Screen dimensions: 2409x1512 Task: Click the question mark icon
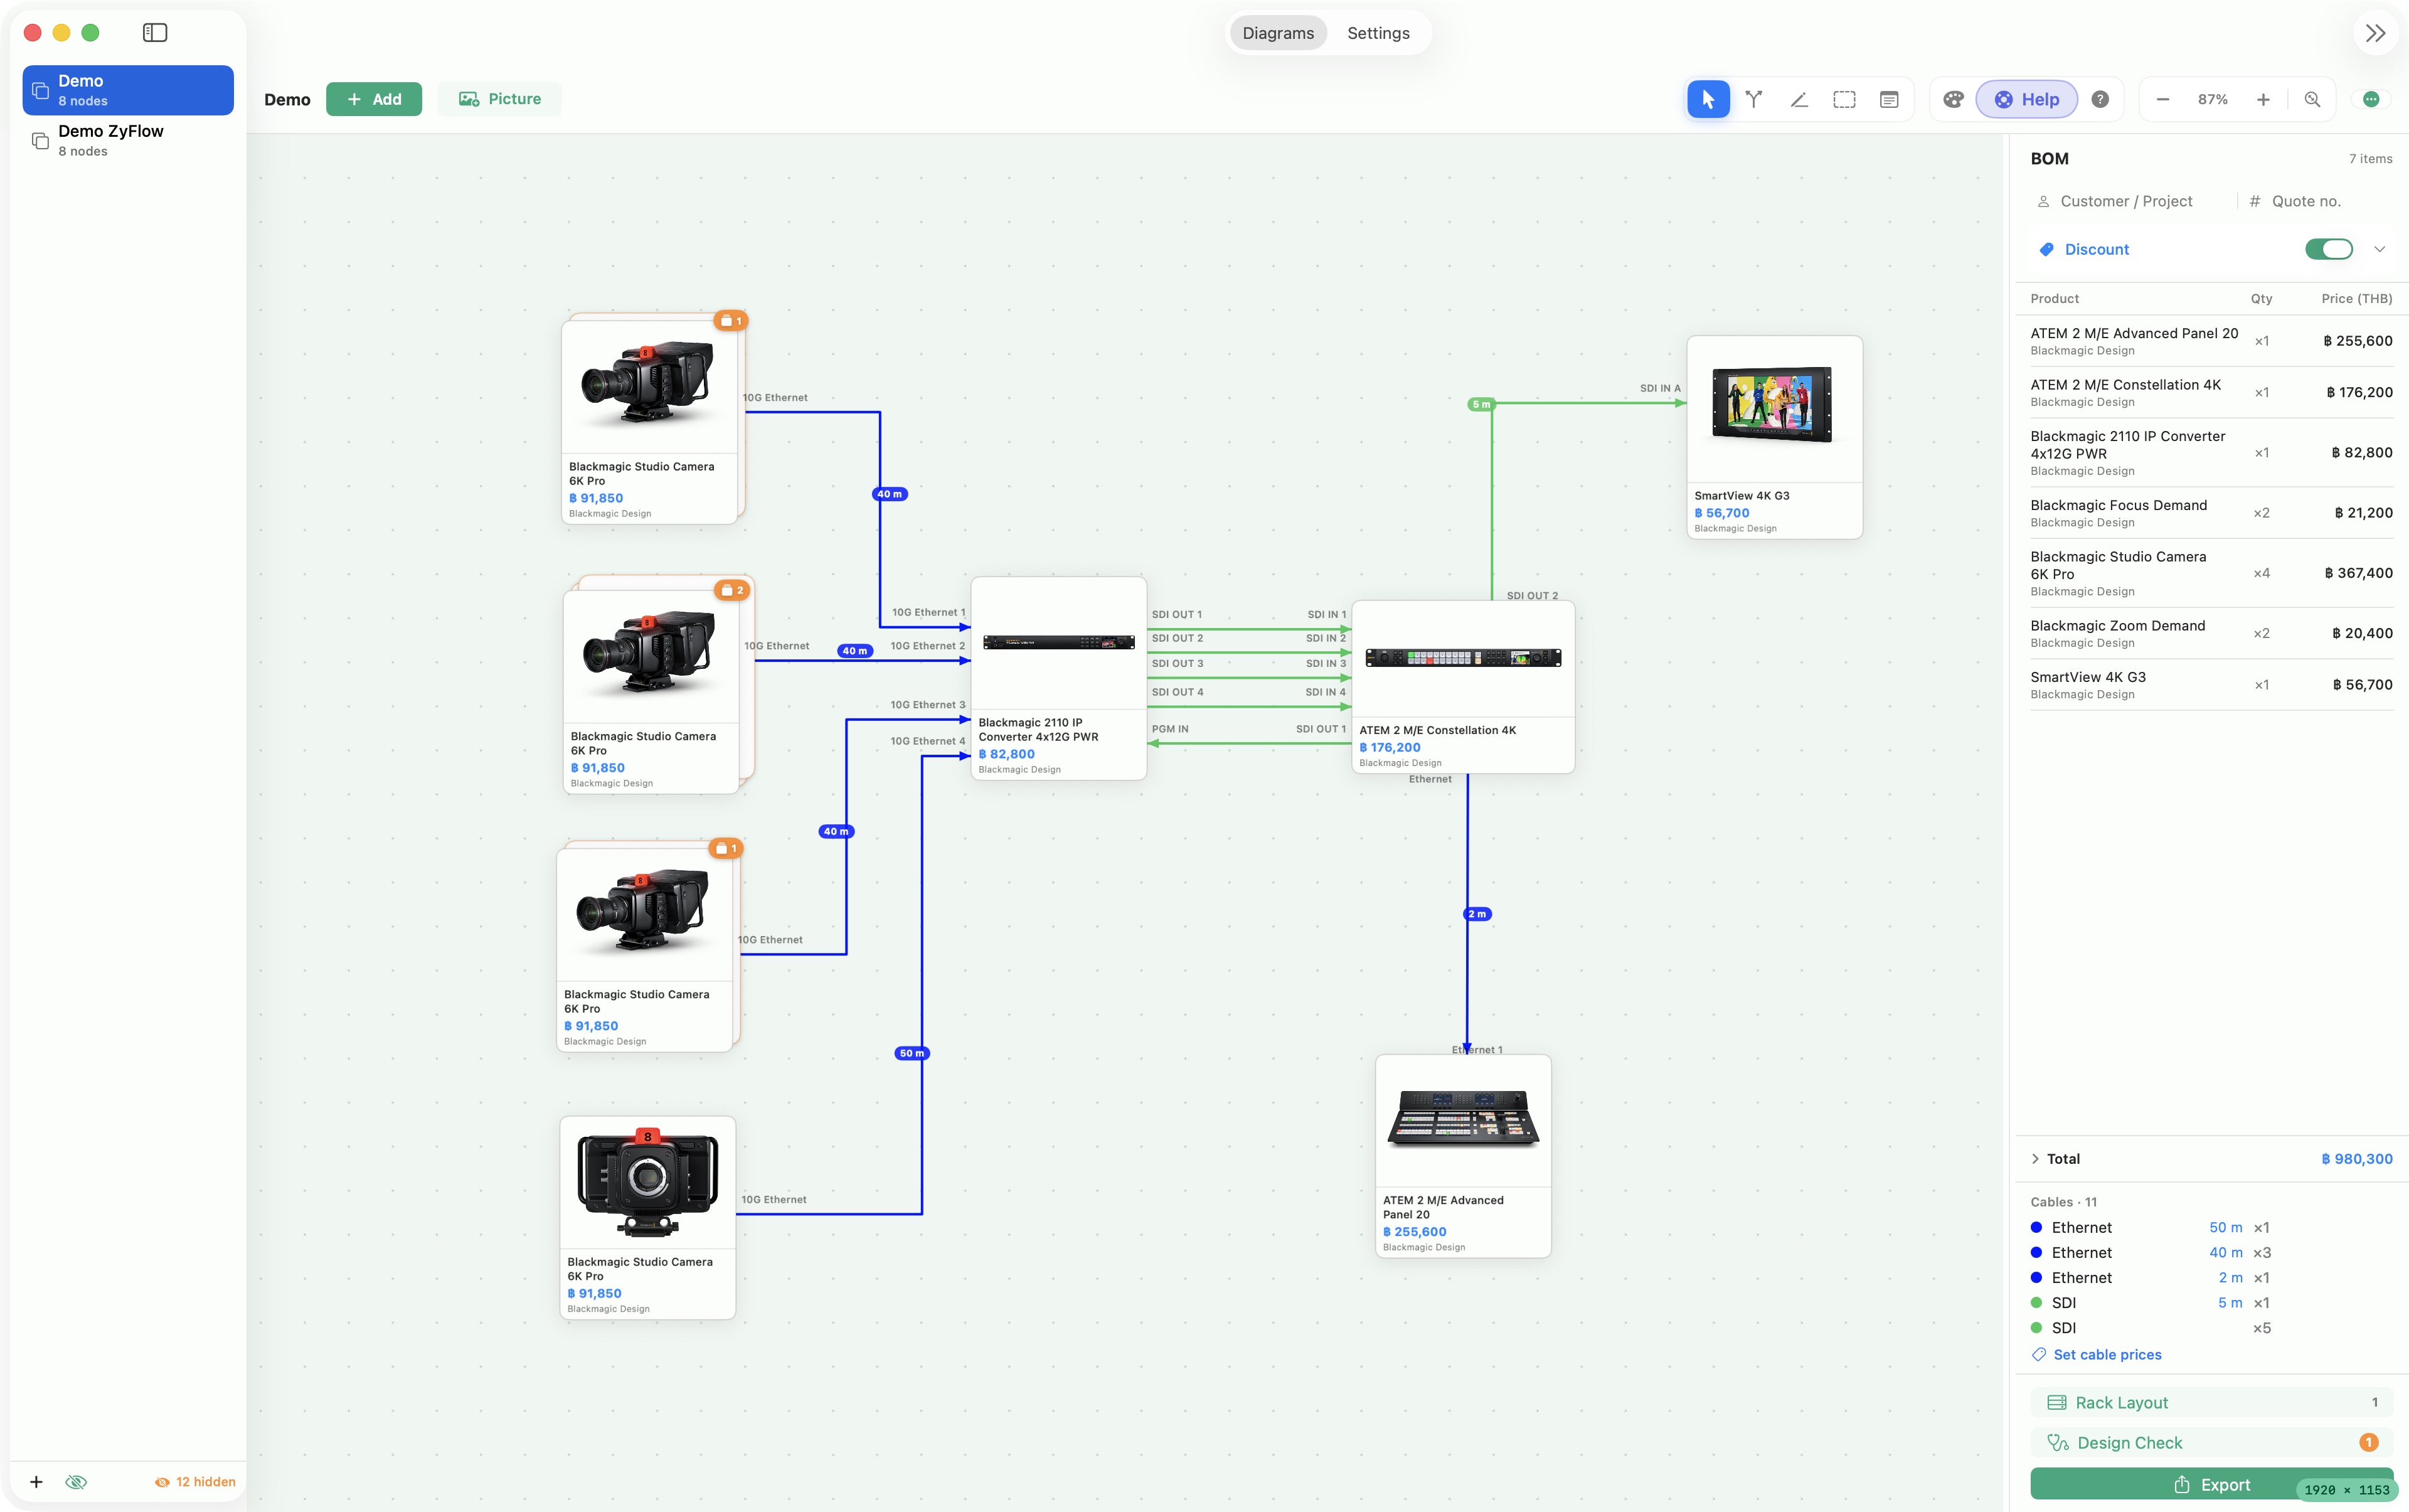(2100, 99)
